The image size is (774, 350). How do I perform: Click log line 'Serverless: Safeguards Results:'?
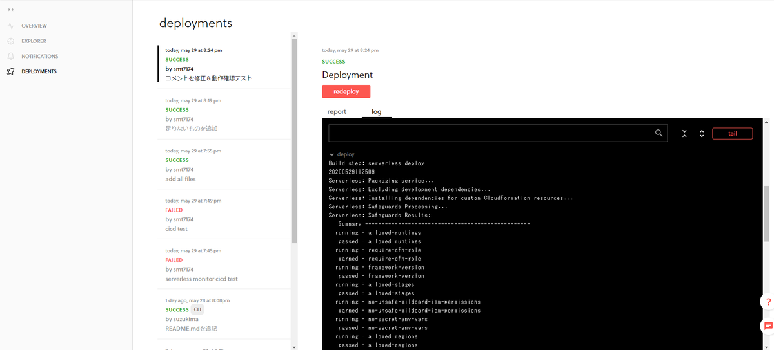(379, 216)
